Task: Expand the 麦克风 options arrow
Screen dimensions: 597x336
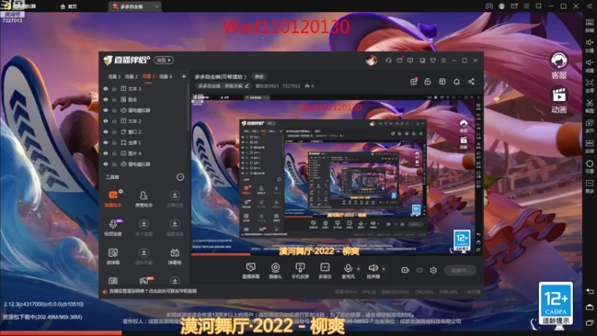Action: point(358,269)
